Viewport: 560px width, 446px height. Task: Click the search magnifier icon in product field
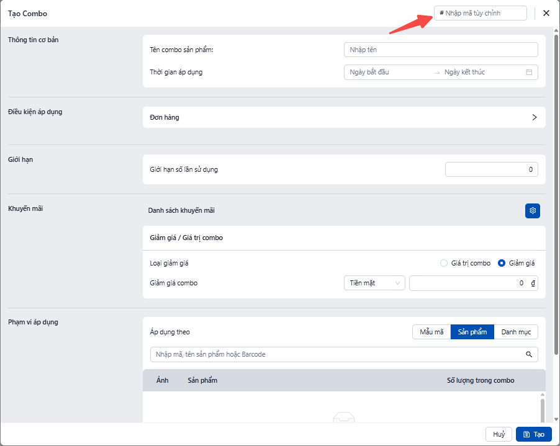point(529,354)
